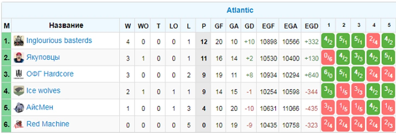The height and width of the screenshot is (133, 396).
Task: Click the ОФГ Hardcore team logo icon
Action: tap(19, 74)
